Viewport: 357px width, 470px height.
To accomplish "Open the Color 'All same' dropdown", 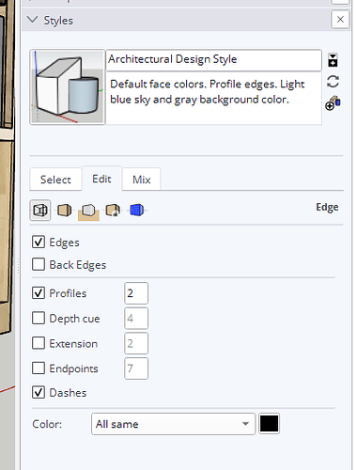I will click(x=173, y=424).
